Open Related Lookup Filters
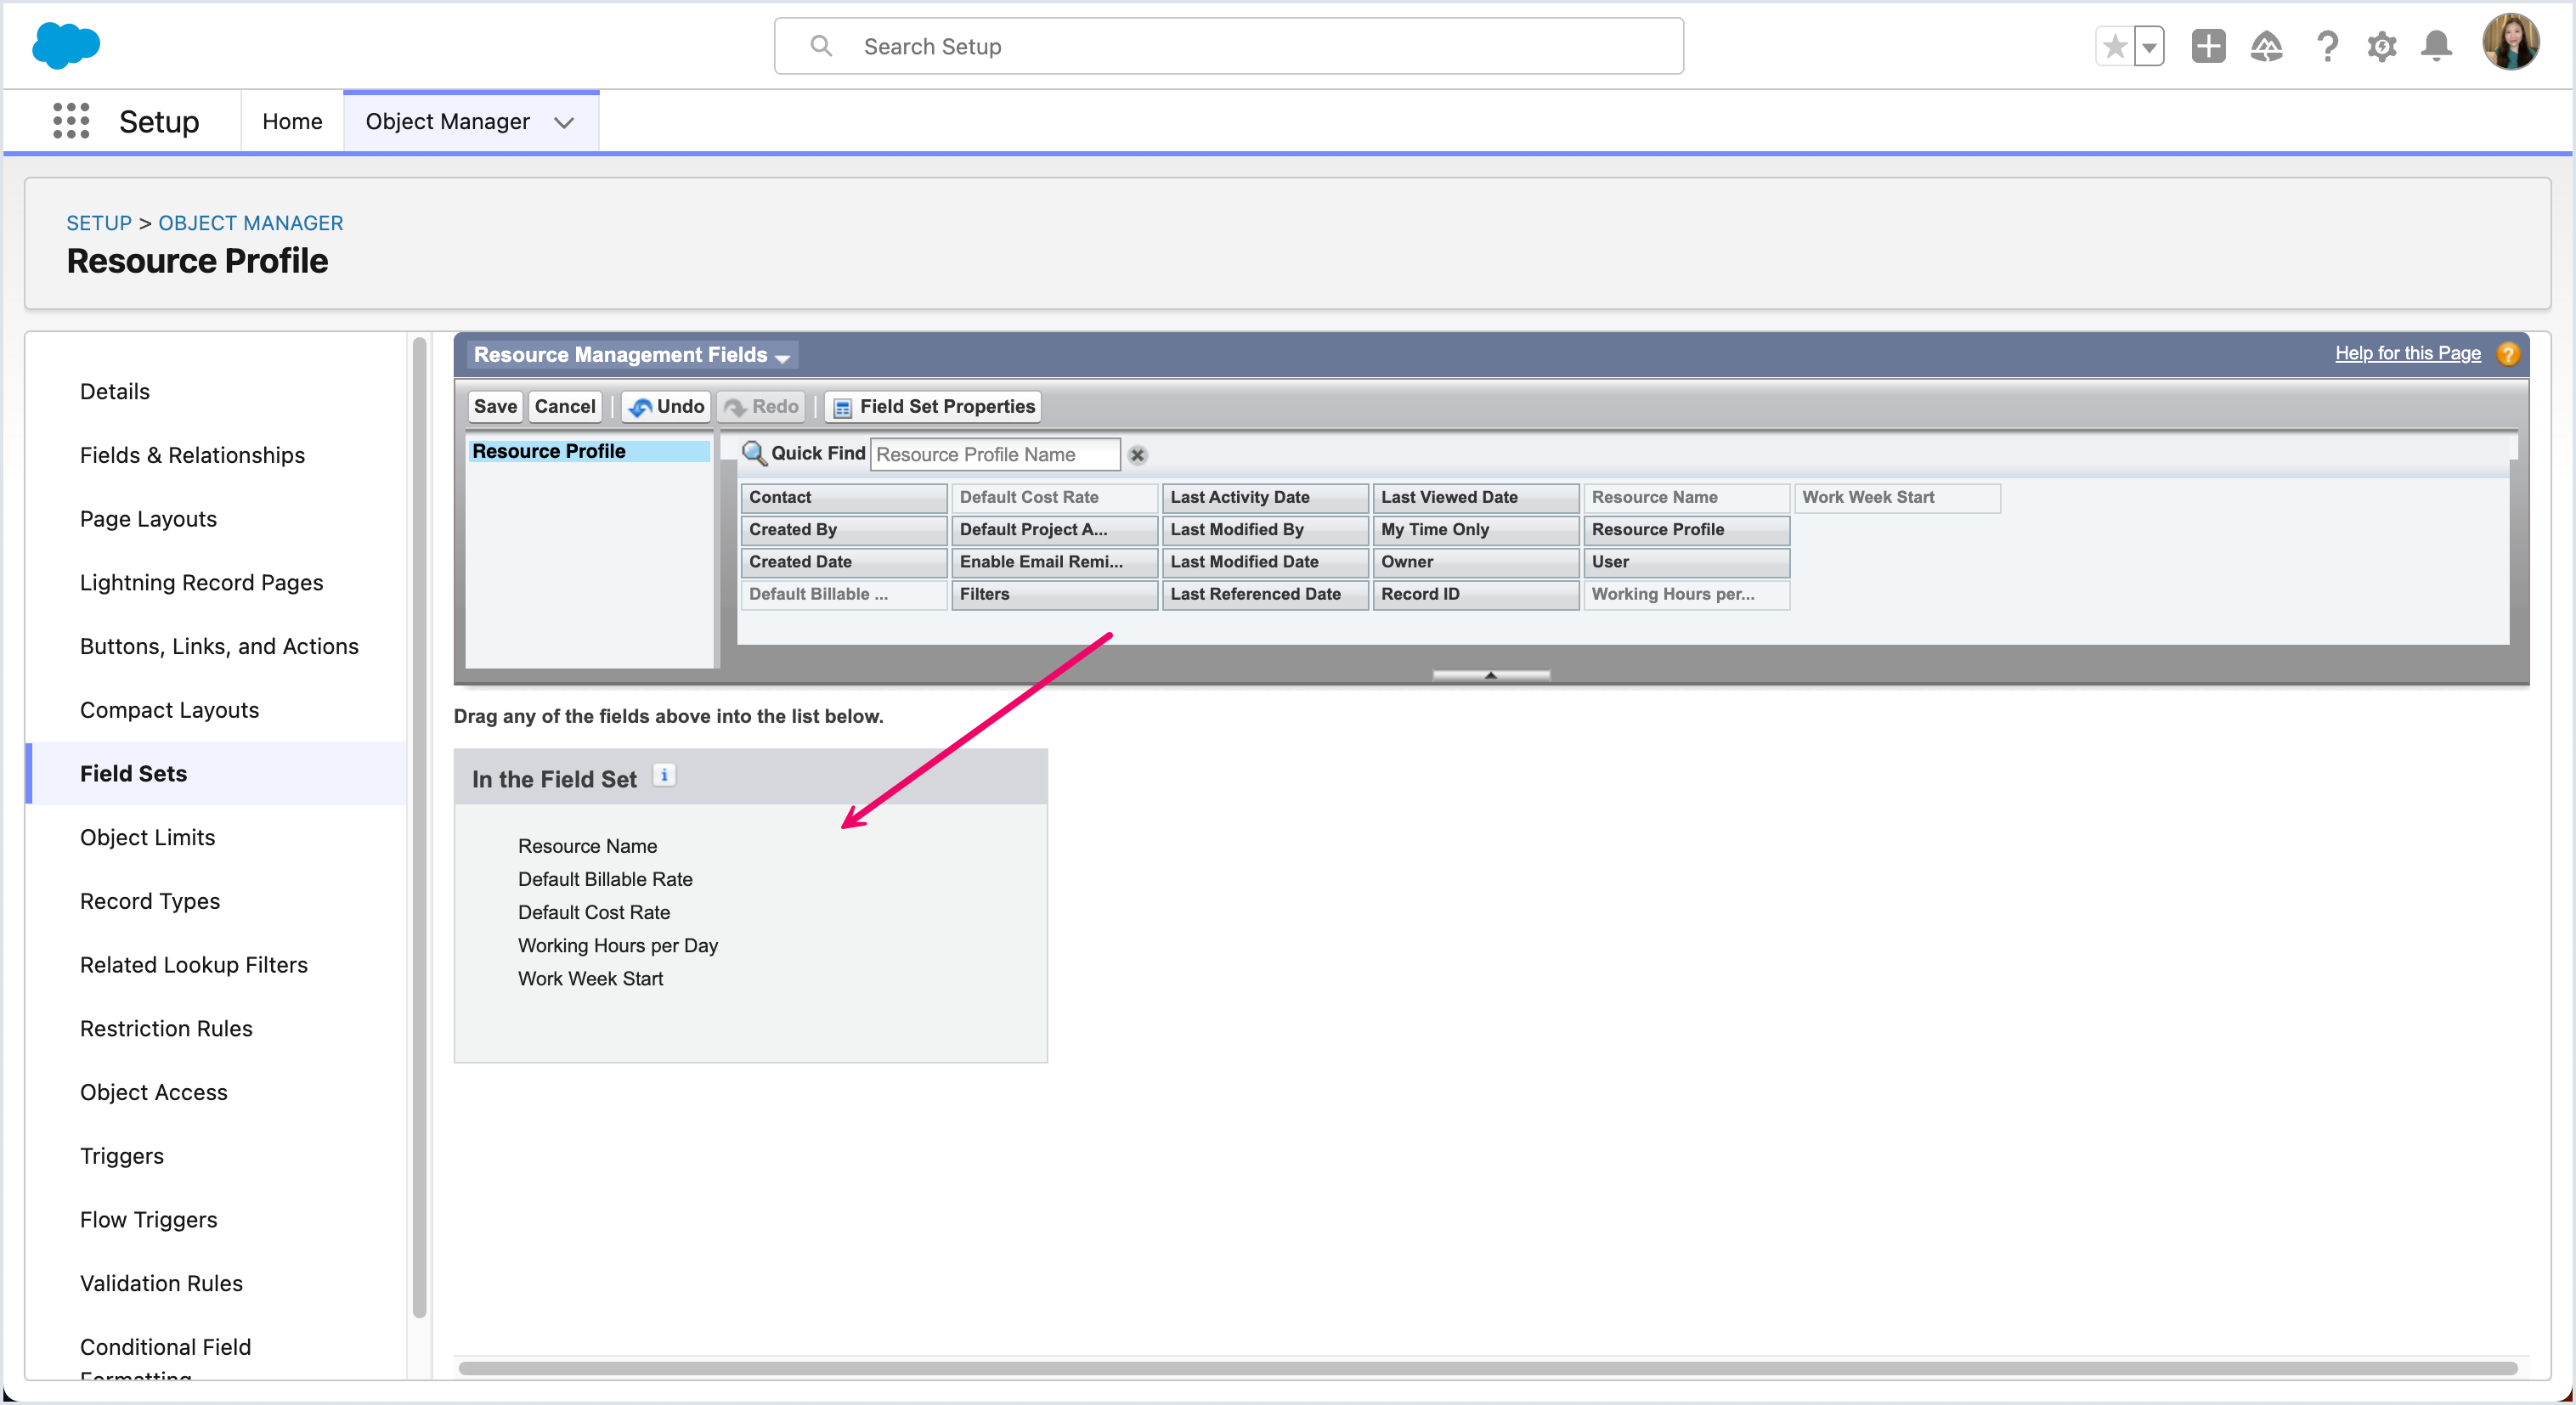2576x1405 pixels. 194,965
